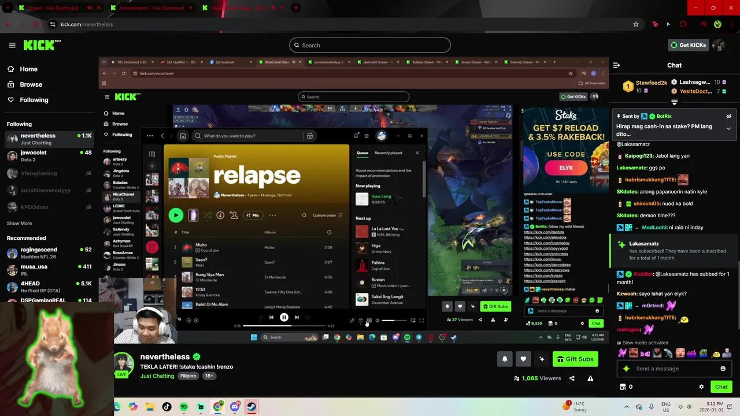
Task: Click browser back arrow
Action: 8,24
